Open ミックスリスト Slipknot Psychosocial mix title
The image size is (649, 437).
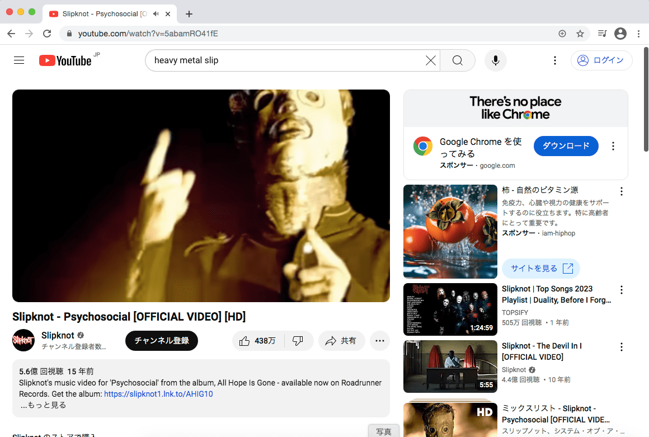(x=556, y=414)
